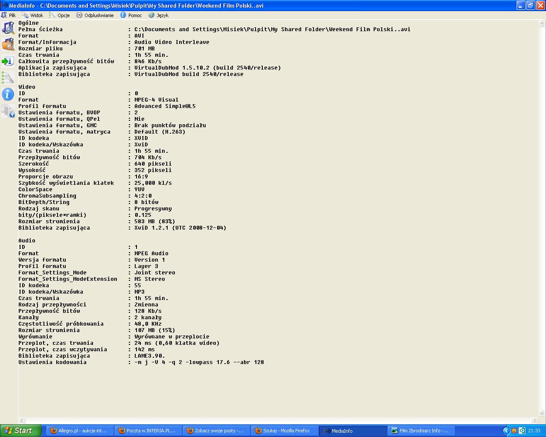The height and width of the screenshot is (437, 546).
Task: Click the 'Default (H.263)' matrix value
Action: pos(160,132)
